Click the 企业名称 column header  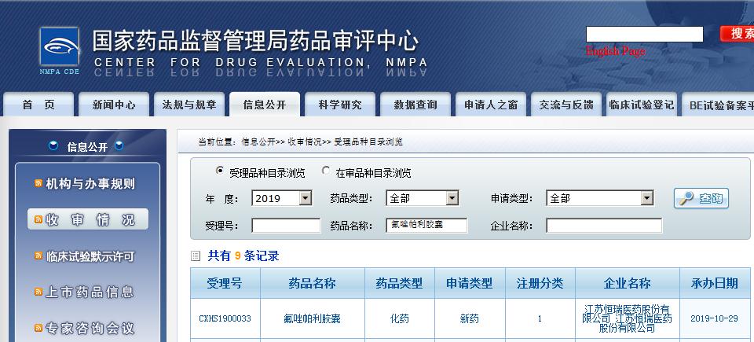pyautogui.click(x=628, y=283)
